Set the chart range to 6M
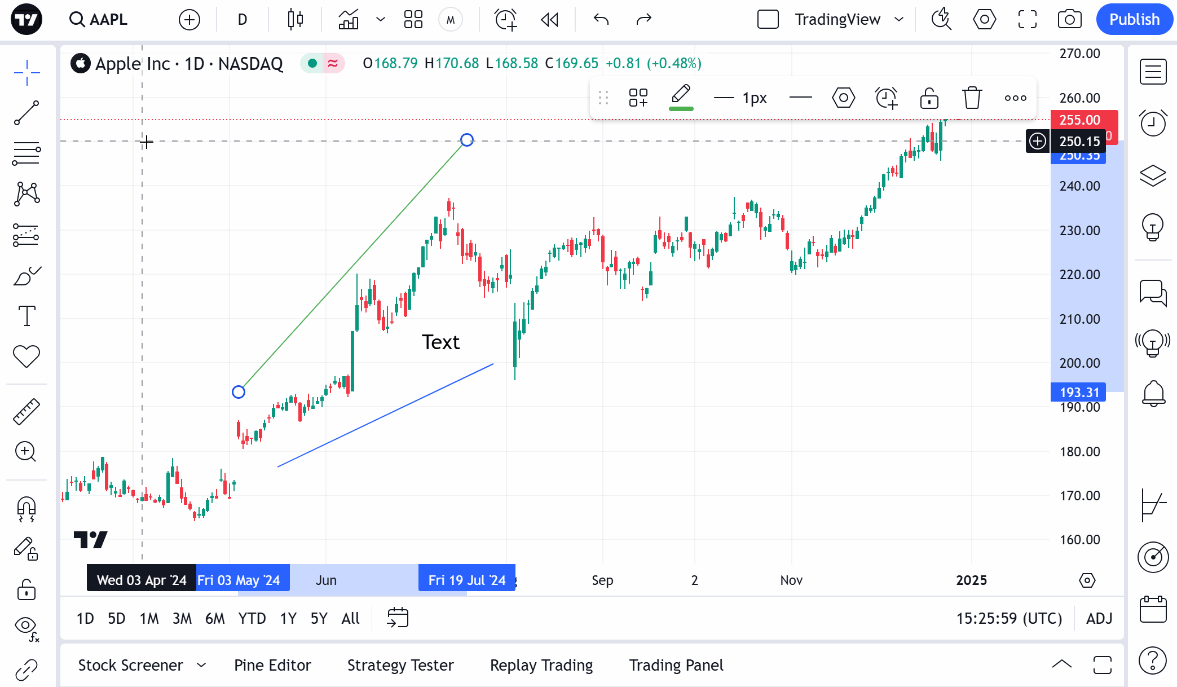 point(215,619)
